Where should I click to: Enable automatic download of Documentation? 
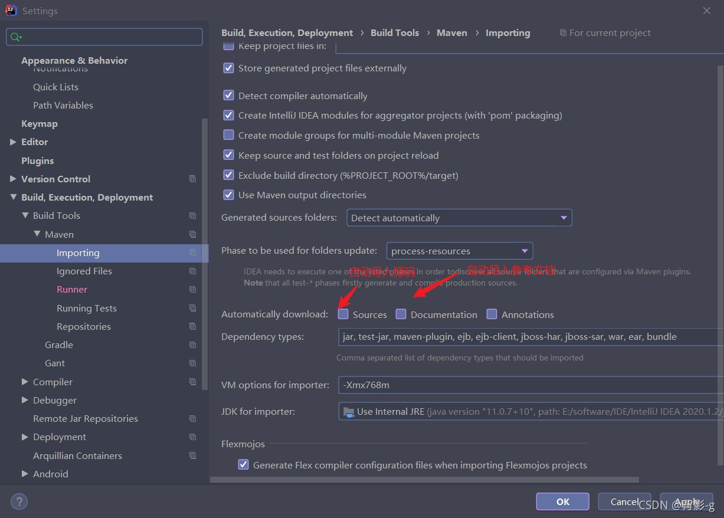pos(401,314)
